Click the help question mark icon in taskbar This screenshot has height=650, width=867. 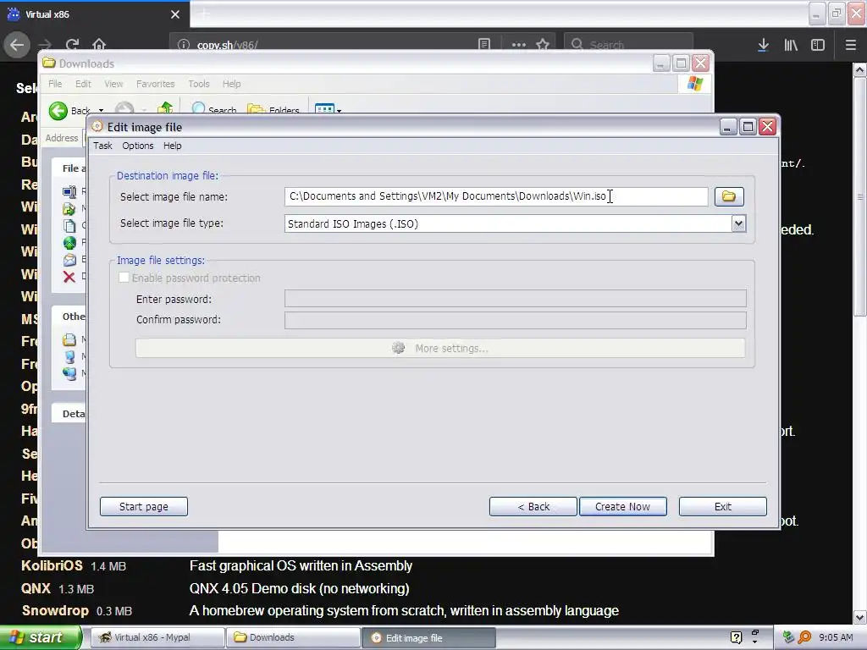736,638
